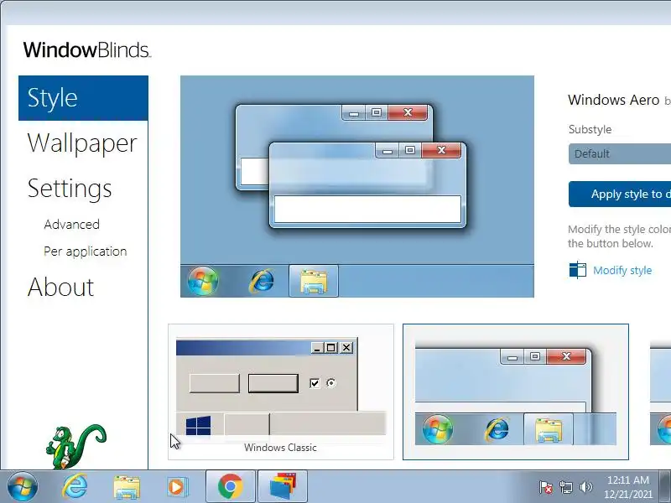Click the WindowBlinds logo title
671x503 pixels.
87,50
